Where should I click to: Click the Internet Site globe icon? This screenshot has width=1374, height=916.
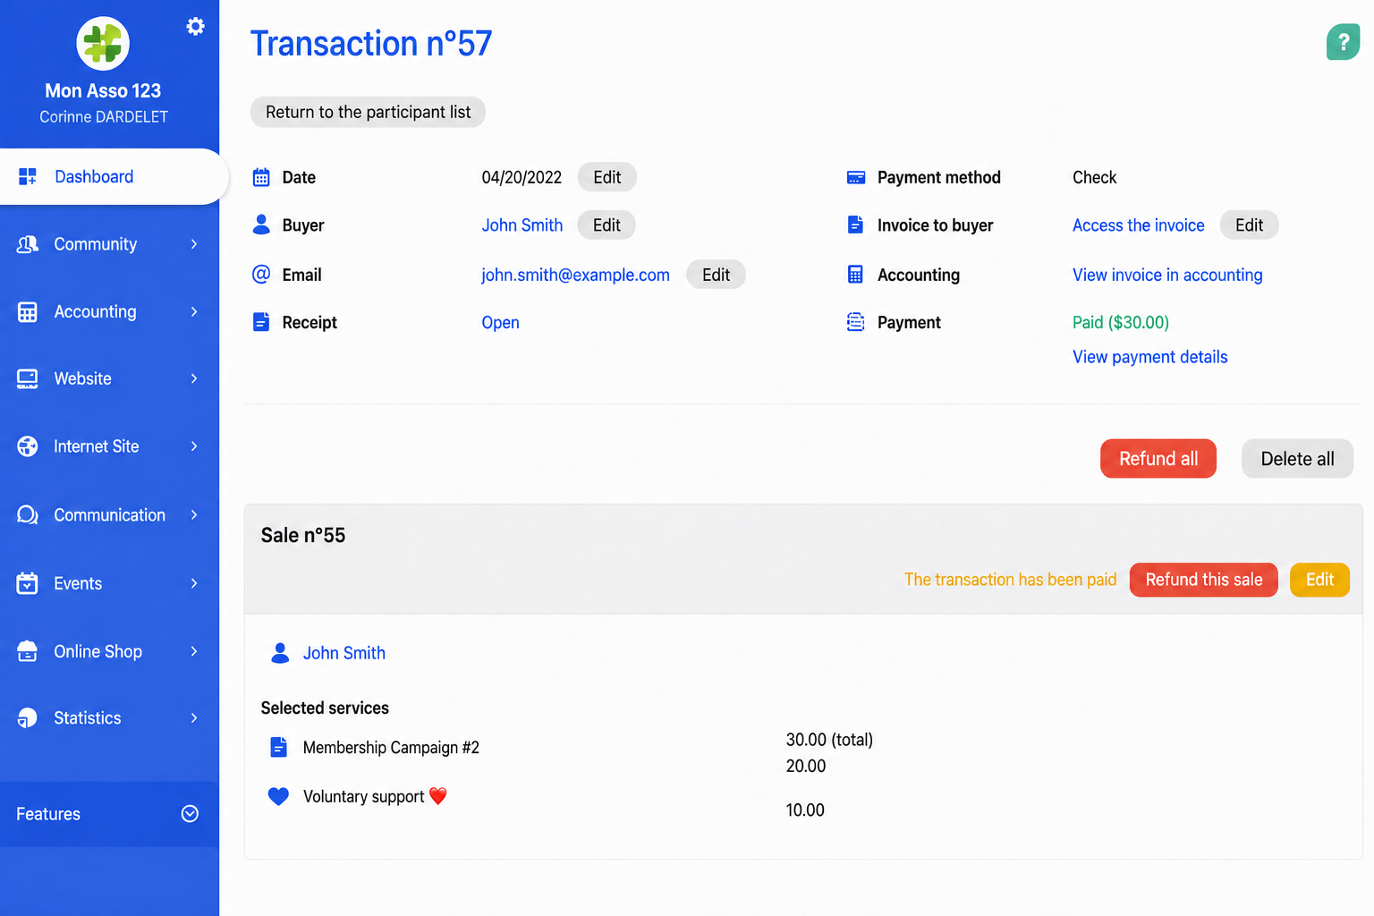tap(28, 446)
